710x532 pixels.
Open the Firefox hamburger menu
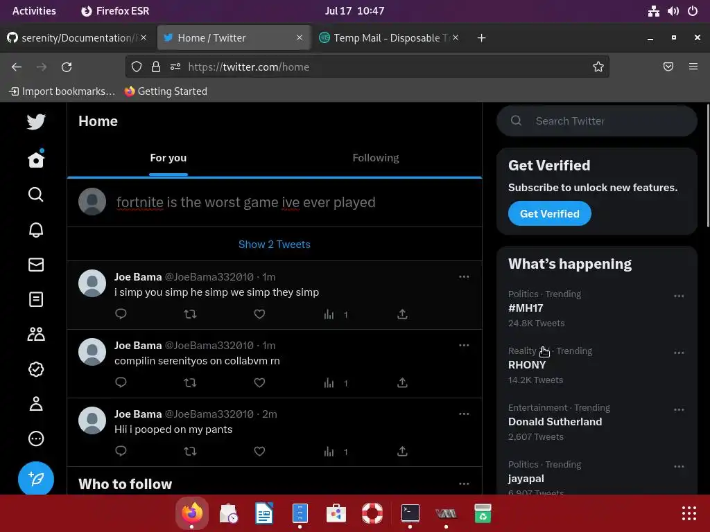click(693, 66)
